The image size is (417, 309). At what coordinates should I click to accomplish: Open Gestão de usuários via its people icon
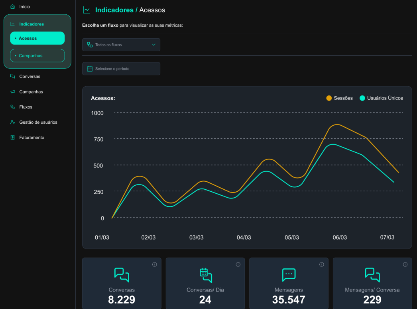tap(12, 122)
